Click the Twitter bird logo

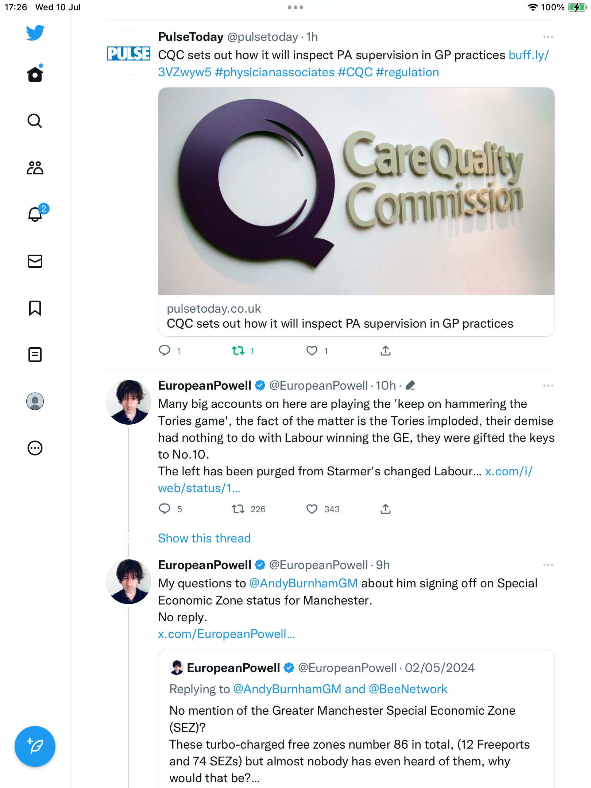[x=35, y=33]
